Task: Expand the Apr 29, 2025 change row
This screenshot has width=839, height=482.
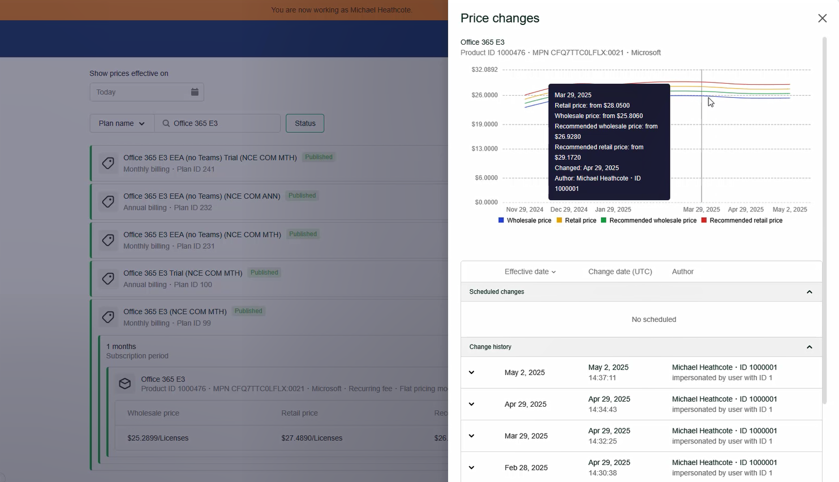Action: tap(471, 404)
